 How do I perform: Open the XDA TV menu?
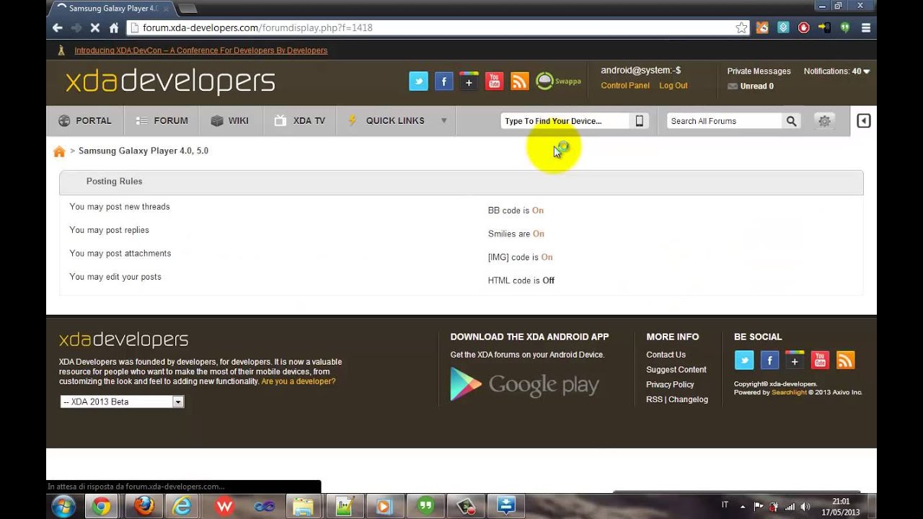pos(300,121)
